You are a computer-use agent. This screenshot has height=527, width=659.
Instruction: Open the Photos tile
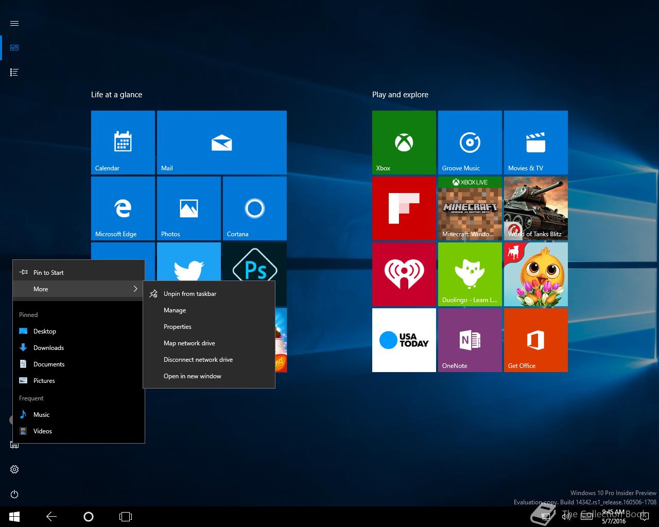(189, 208)
